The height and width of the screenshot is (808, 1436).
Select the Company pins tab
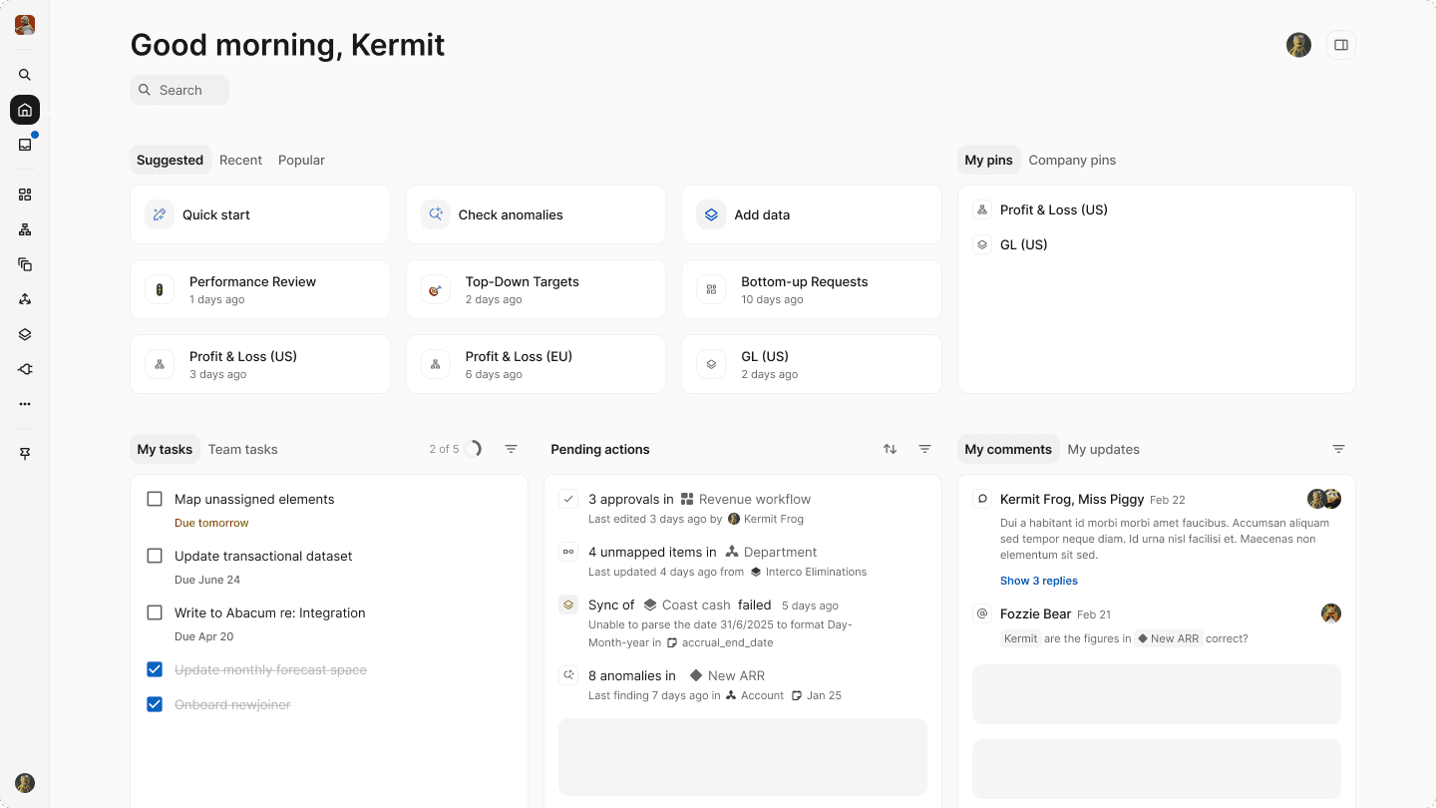click(1072, 160)
